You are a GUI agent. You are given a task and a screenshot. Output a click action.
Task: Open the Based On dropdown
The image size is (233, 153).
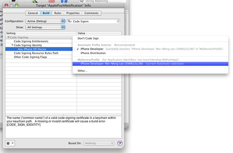point(99,144)
